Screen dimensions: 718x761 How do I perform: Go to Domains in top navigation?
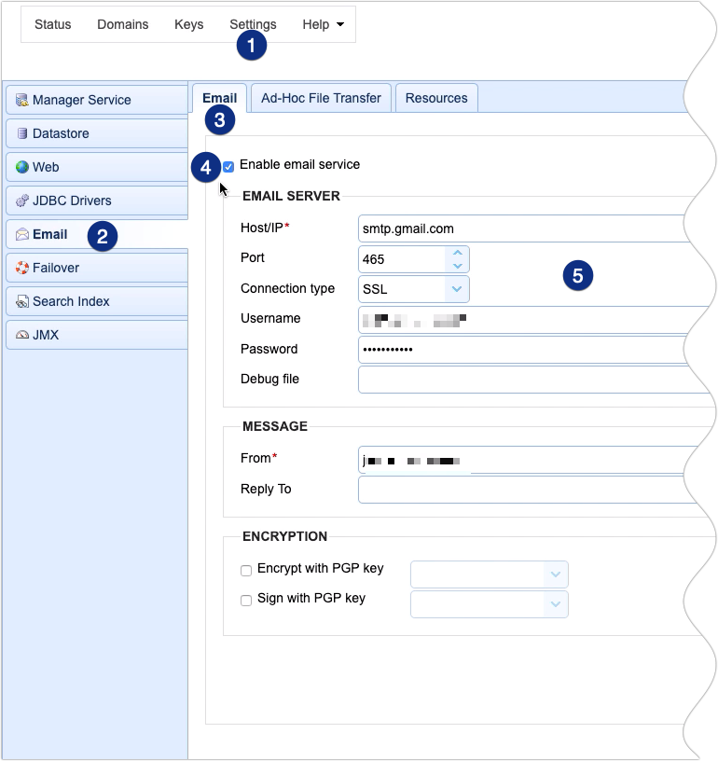click(122, 24)
